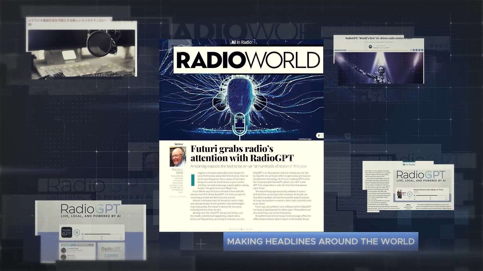Click the Futuri grabs radio's attention headline
Screen dimensions: 483x271
(x=242, y=153)
